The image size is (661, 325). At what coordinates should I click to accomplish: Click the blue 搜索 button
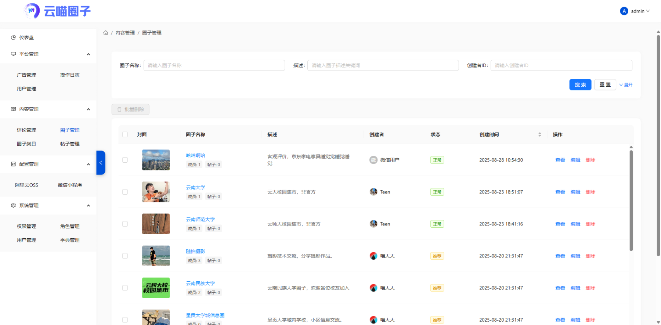[580, 85]
